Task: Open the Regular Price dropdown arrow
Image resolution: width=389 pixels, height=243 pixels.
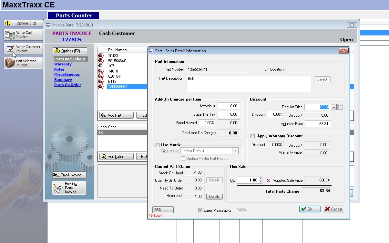Action: click(x=334, y=107)
